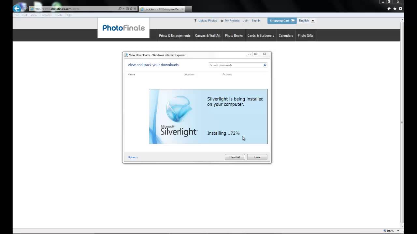Click 'View and track your downloads' heading
The image size is (417, 234).
(153, 65)
